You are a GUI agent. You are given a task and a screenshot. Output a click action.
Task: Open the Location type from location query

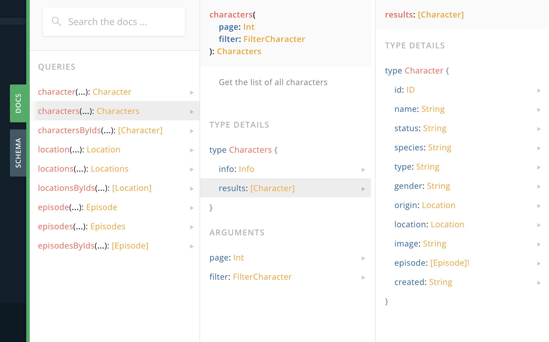coord(103,149)
